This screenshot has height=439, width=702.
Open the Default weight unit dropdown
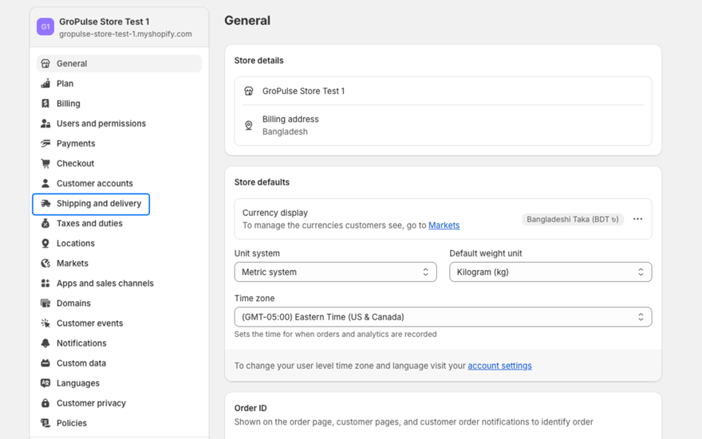pos(550,272)
